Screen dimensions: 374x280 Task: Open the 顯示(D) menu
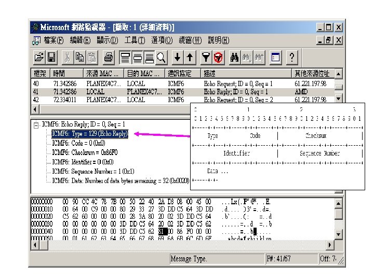108,40
